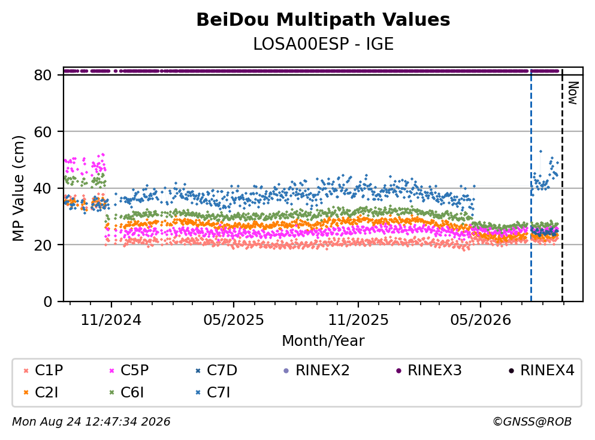Click the C5P legend marker

(112, 370)
